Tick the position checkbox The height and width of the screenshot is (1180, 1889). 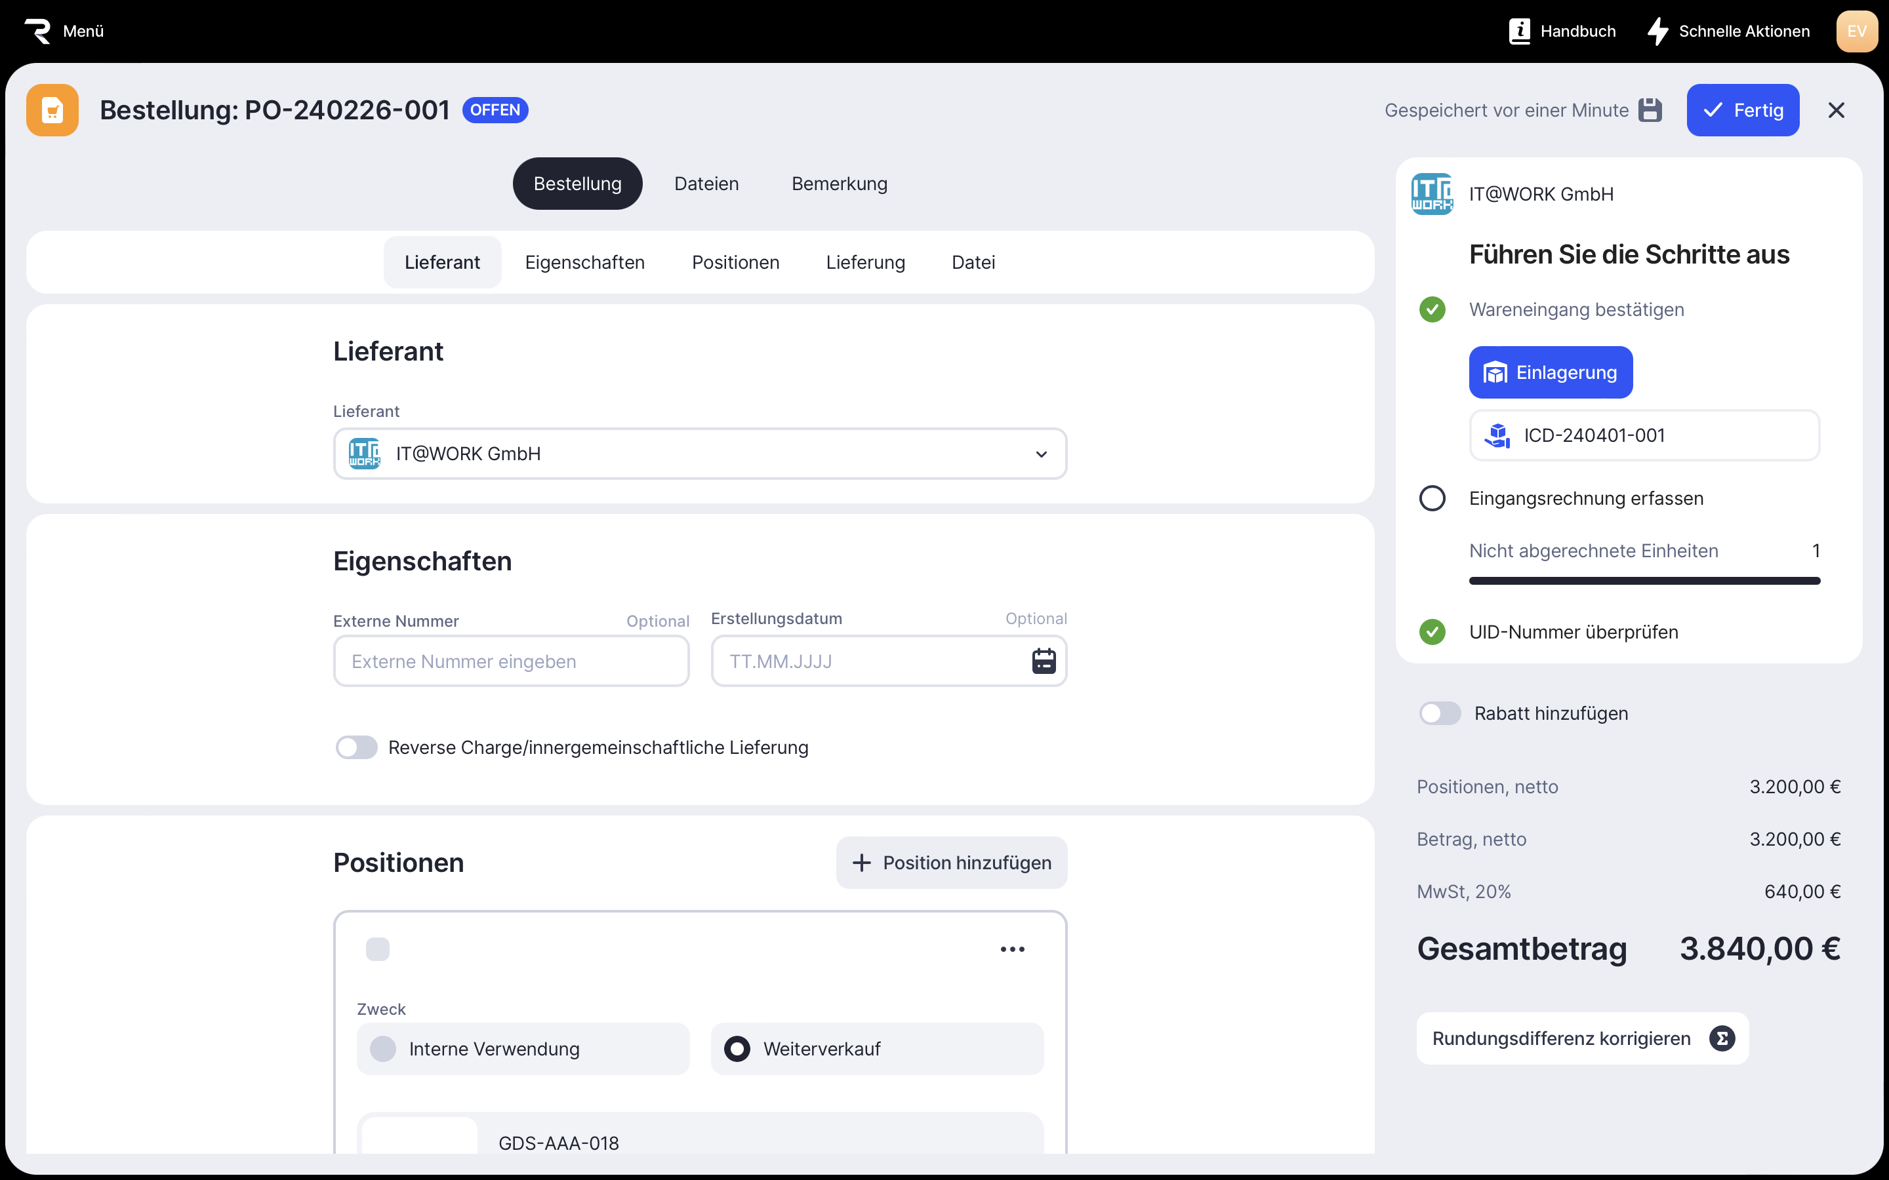point(378,949)
